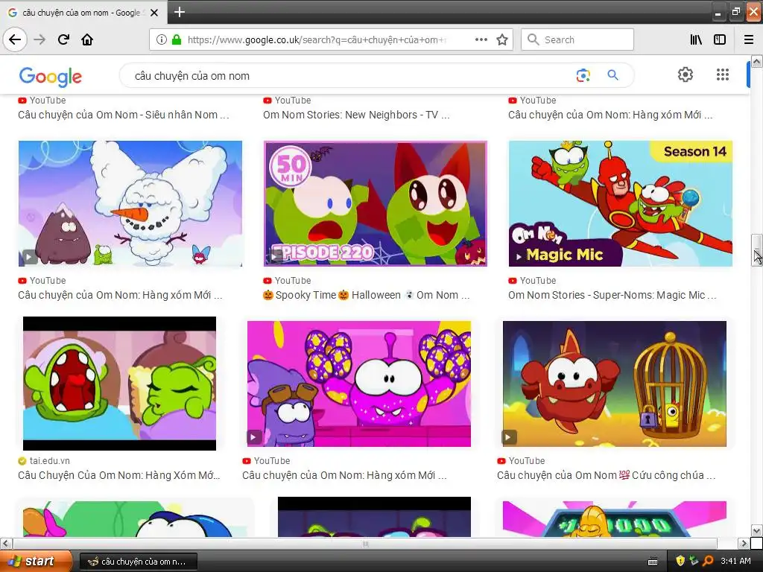
Task: Open the pink monster with eggs thumbnail
Action: [x=359, y=384]
